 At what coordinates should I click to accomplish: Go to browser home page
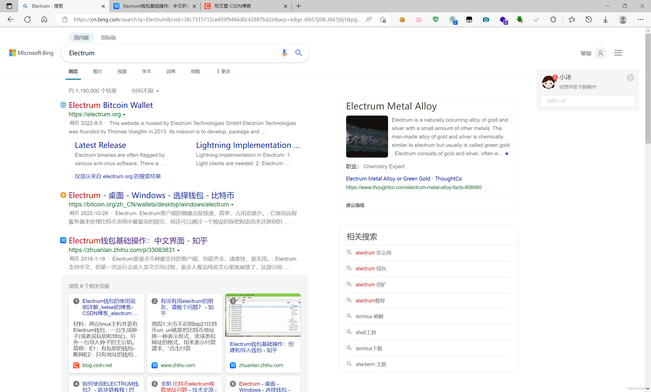click(x=44, y=20)
